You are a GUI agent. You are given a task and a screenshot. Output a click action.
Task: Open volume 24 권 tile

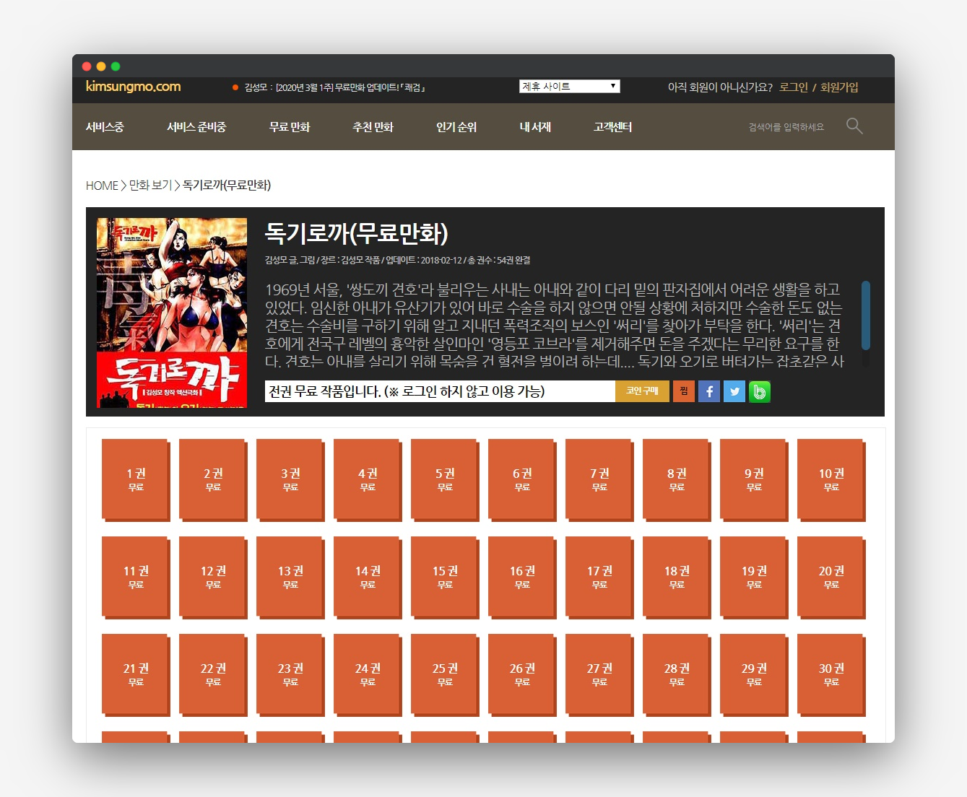point(368,674)
